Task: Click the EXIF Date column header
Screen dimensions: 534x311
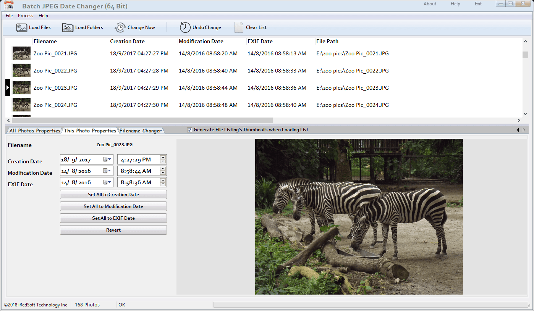Action: 260,41
